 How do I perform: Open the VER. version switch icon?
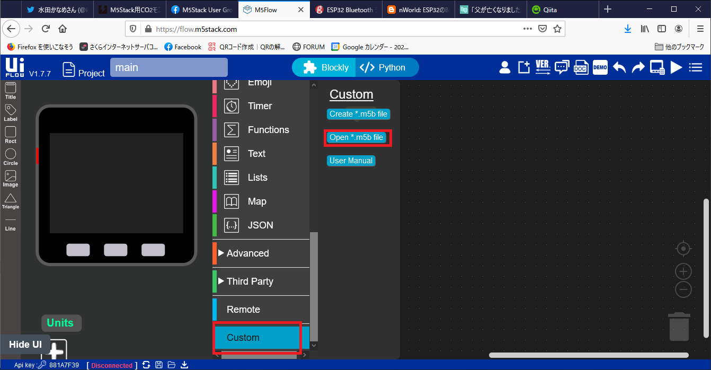click(543, 67)
